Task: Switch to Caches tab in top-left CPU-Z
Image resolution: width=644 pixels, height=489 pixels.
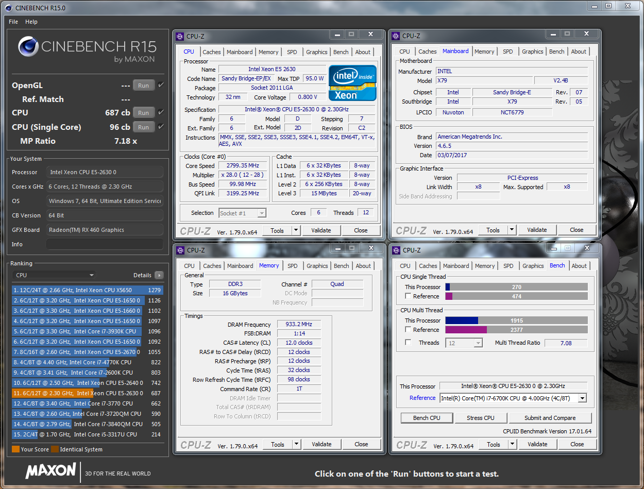Action: click(212, 52)
